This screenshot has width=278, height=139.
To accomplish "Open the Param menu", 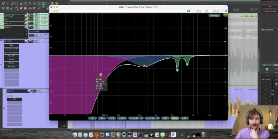I will tap(199, 11).
